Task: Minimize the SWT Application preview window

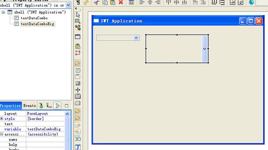Action: coord(243,21)
